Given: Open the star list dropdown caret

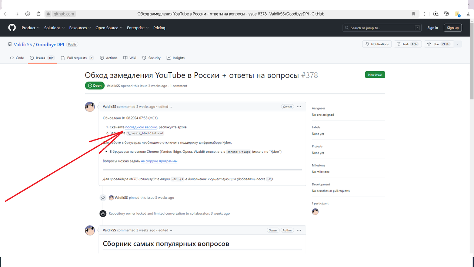Looking at the screenshot, I should pyautogui.click(x=458, y=44).
